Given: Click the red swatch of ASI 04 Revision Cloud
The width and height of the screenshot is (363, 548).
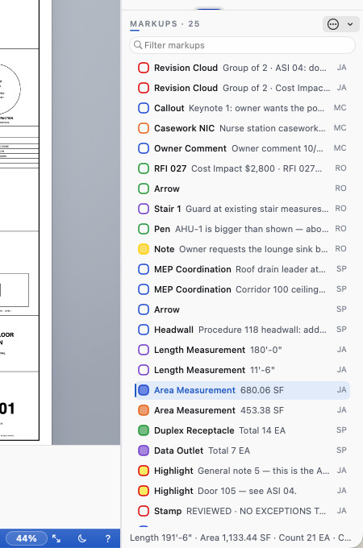Looking at the screenshot, I should pyautogui.click(x=144, y=68).
